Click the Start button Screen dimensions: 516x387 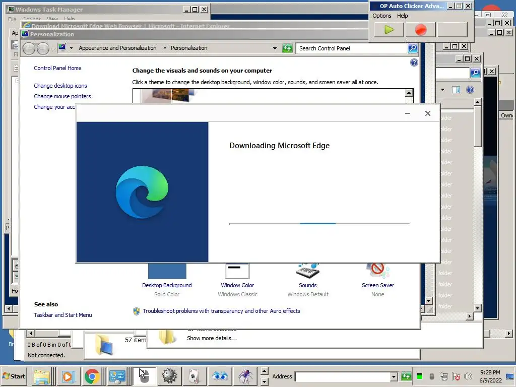[x=14, y=376]
